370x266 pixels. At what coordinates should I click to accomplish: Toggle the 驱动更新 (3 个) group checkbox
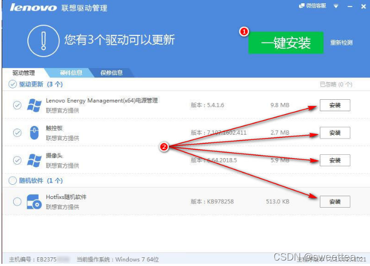coord(13,84)
